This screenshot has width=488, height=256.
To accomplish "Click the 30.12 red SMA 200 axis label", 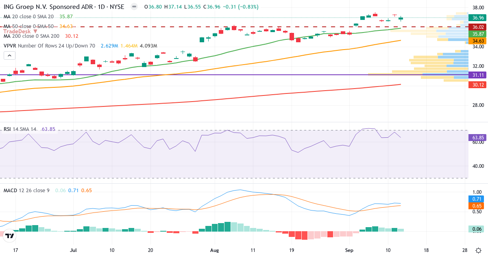I will pos(478,85).
